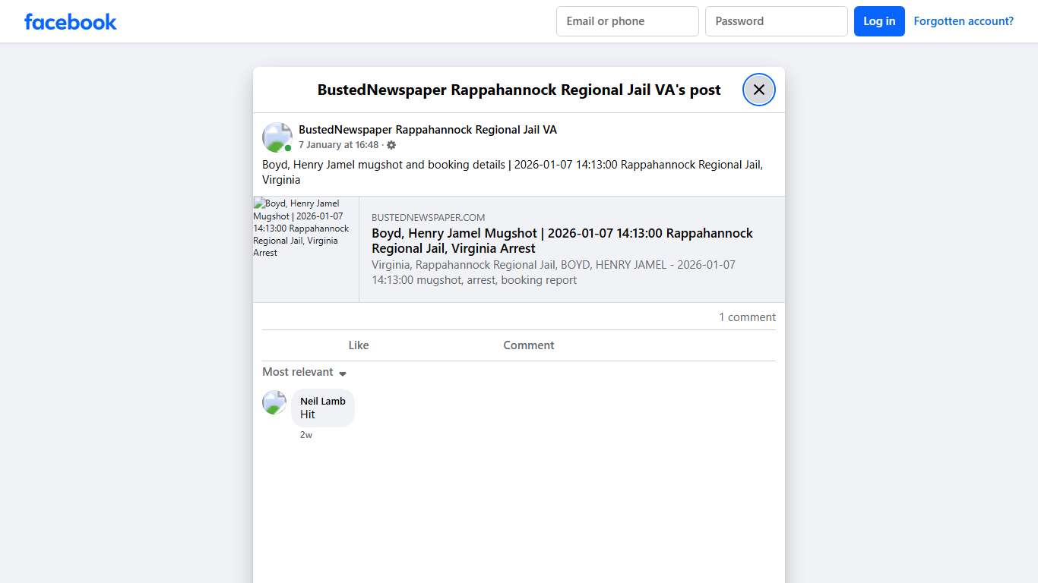Click the 7 January at 16:48 timestamp
1038x583 pixels.
click(338, 145)
